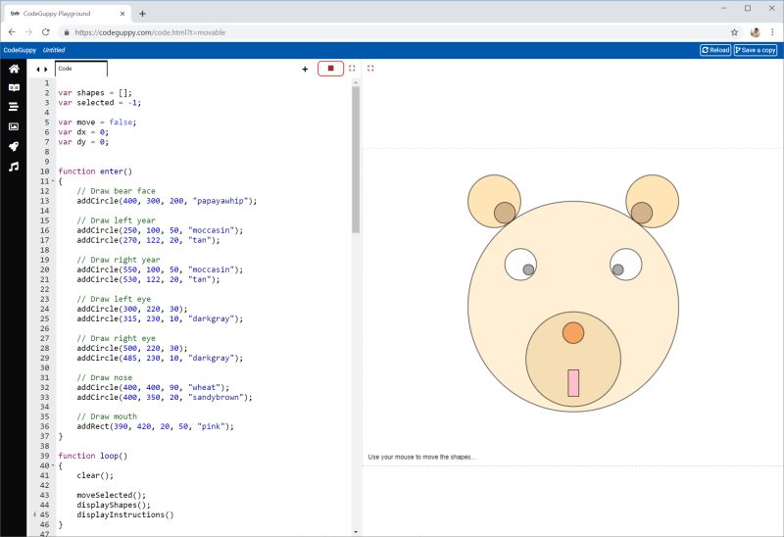Switch to the CodeGuppy Playground browser tab
This screenshot has width=784, height=537.
[x=68, y=14]
